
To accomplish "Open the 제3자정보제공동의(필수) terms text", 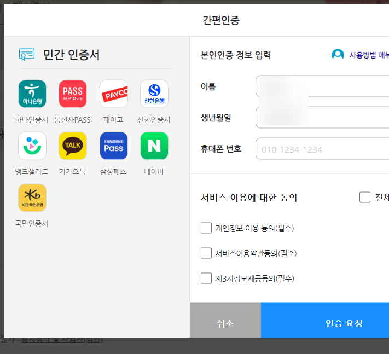I will click(254, 278).
